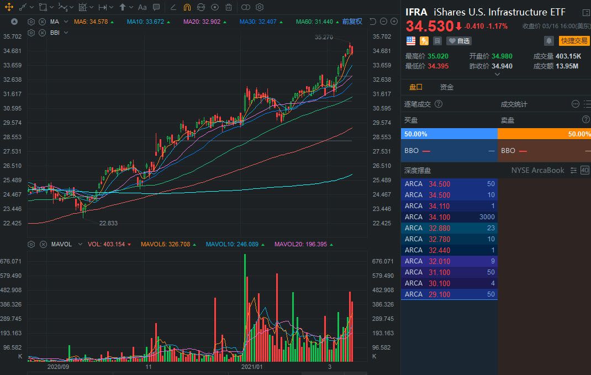Click the 前复权 price adjustment link
Screen dimensions: 591x375
point(352,22)
